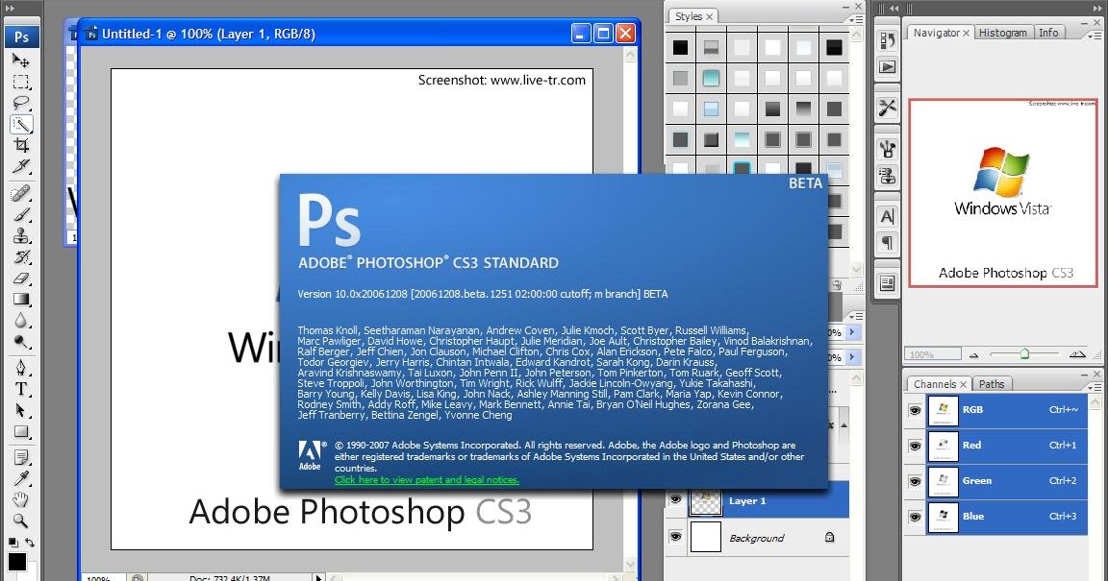This screenshot has width=1108, height=581.
Task: Click the Navigator preview of Windows Vista image
Action: (x=1003, y=193)
